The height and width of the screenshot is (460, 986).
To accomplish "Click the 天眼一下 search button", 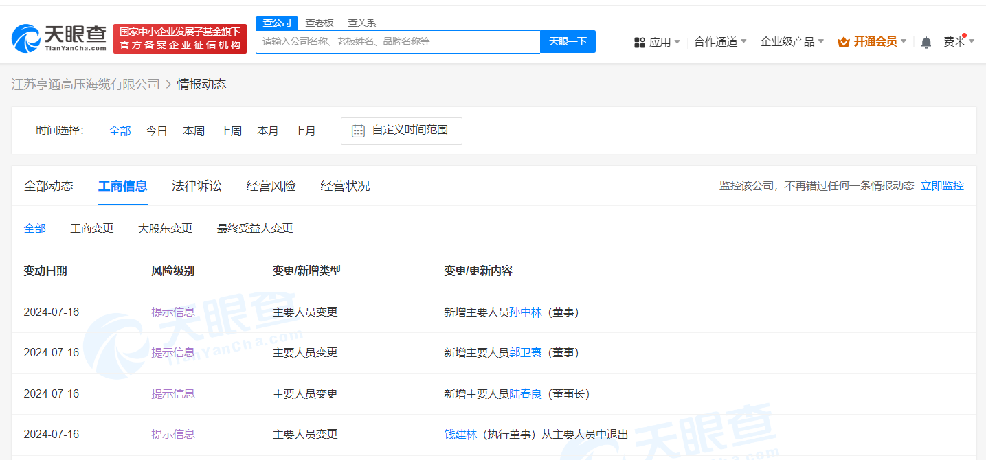I will (x=568, y=41).
